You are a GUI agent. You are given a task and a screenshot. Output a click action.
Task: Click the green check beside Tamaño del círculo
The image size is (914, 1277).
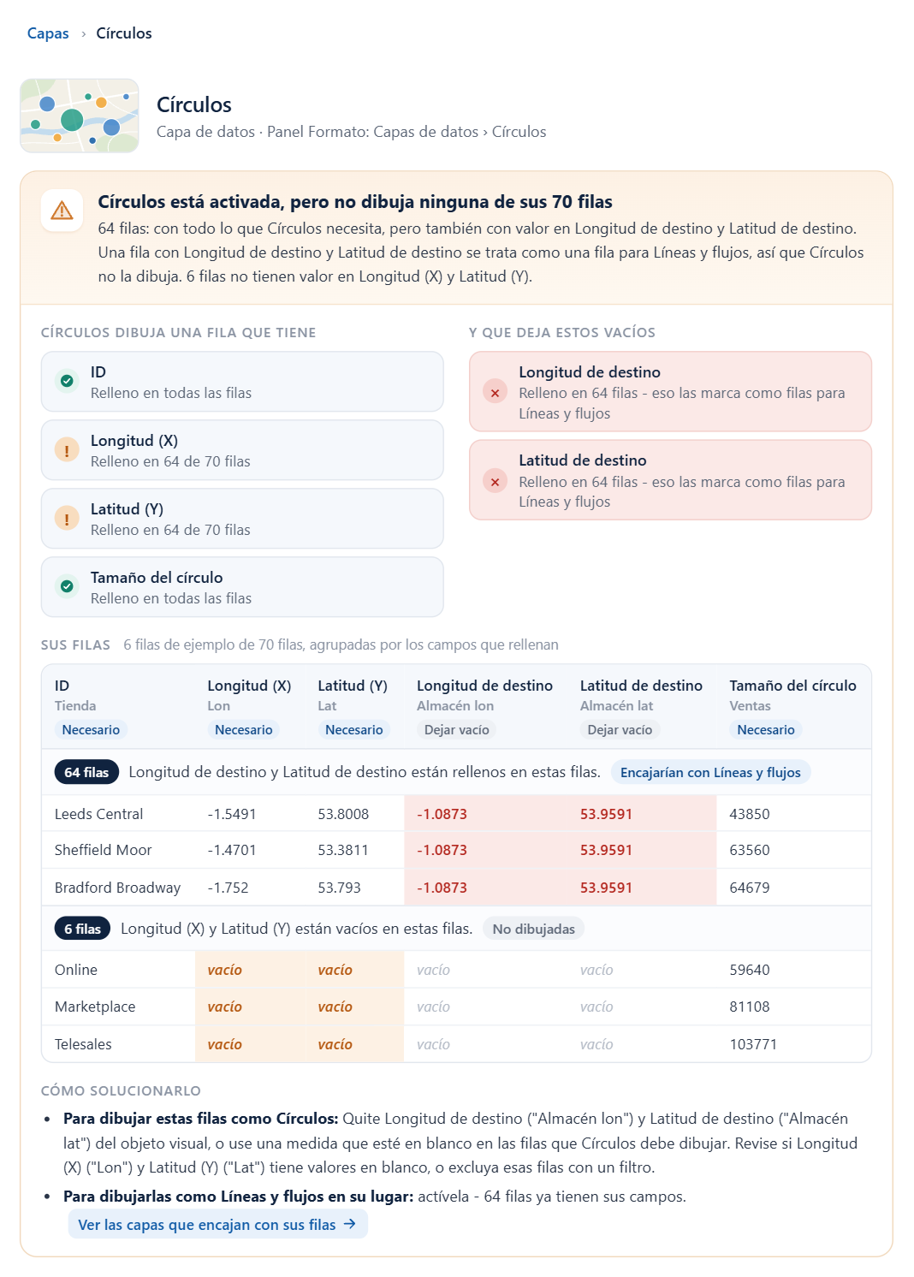pos(67,586)
